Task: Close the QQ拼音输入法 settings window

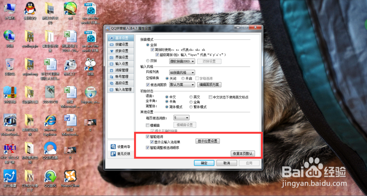Action: click(x=255, y=28)
